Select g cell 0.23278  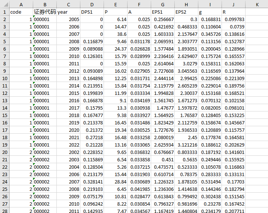tap(210, 204)
